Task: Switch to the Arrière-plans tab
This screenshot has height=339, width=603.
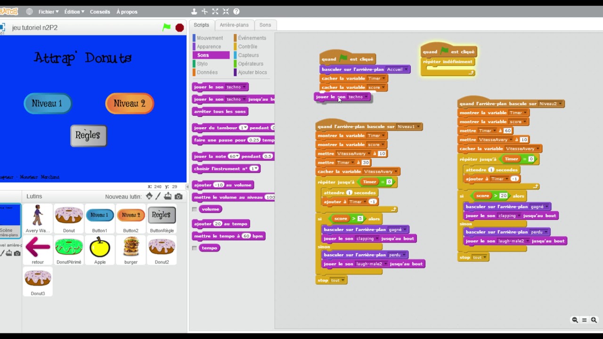Action: tap(234, 25)
